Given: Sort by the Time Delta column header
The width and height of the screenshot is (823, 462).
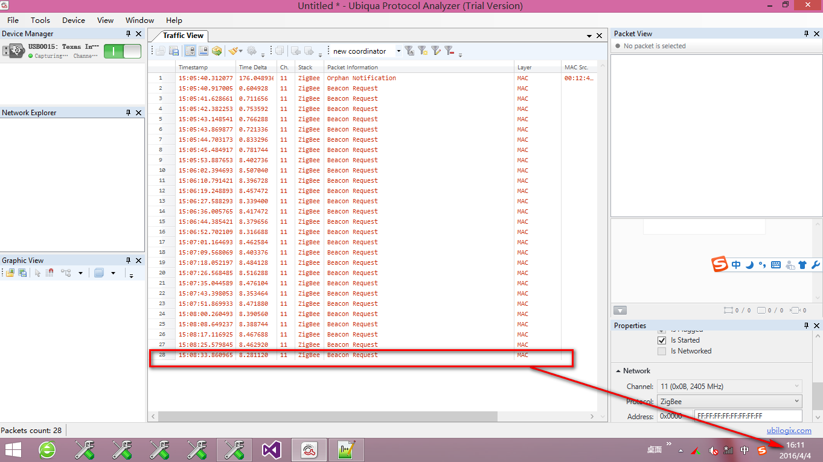Looking at the screenshot, I should pos(256,68).
